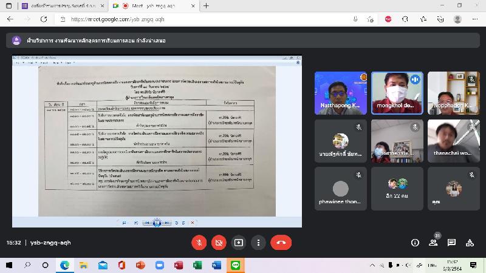Open LINE app in the taskbar
This screenshot has width=486, height=273.
coord(235,265)
